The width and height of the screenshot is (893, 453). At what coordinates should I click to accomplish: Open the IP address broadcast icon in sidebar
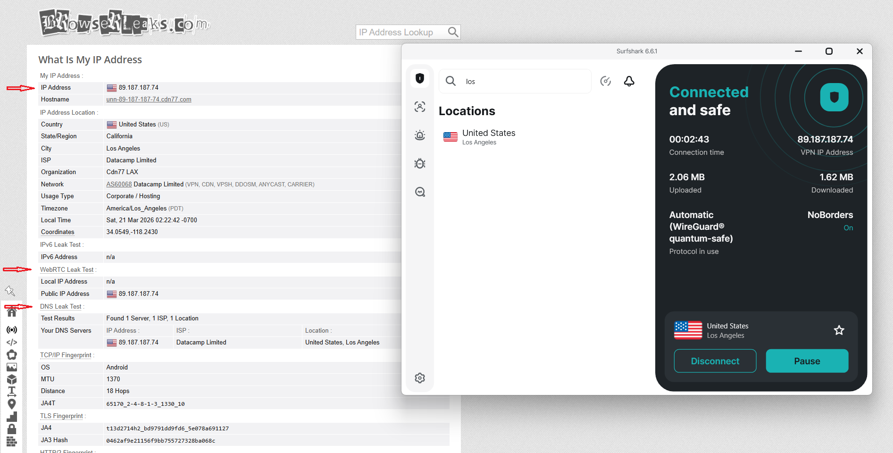pos(12,330)
